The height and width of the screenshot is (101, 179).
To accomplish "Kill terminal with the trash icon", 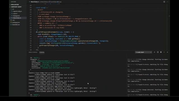I will click(161, 52).
